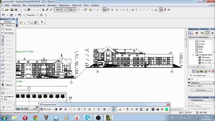Viewport: 215px width, 121px height.
Task: Click the layout ID field showing 23
Action: click(193, 79)
